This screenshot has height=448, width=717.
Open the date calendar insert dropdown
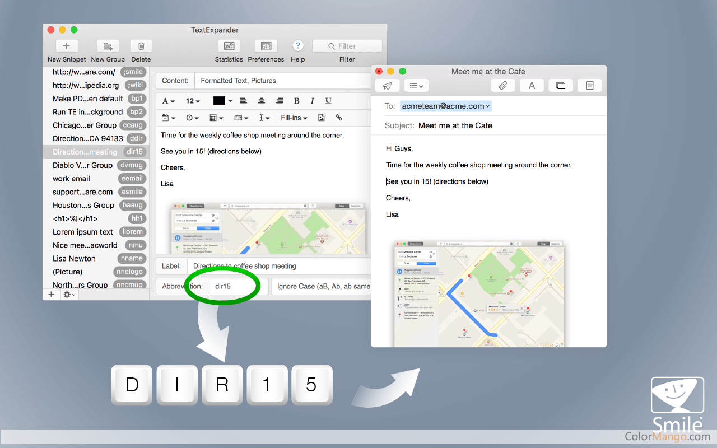[x=168, y=118]
